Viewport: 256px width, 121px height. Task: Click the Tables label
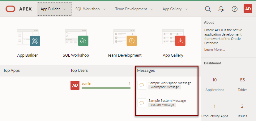(242, 90)
